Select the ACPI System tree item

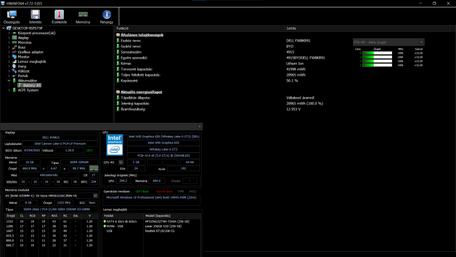pos(28,90)
